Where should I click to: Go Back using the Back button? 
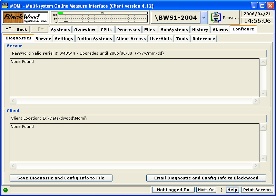[x=16, y=29]
